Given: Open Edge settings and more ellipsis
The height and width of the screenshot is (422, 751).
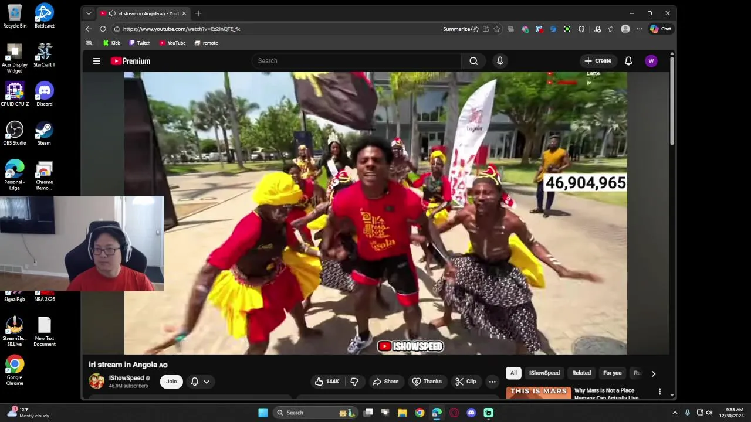Looking at the screenshot, I should pos(640,29).
